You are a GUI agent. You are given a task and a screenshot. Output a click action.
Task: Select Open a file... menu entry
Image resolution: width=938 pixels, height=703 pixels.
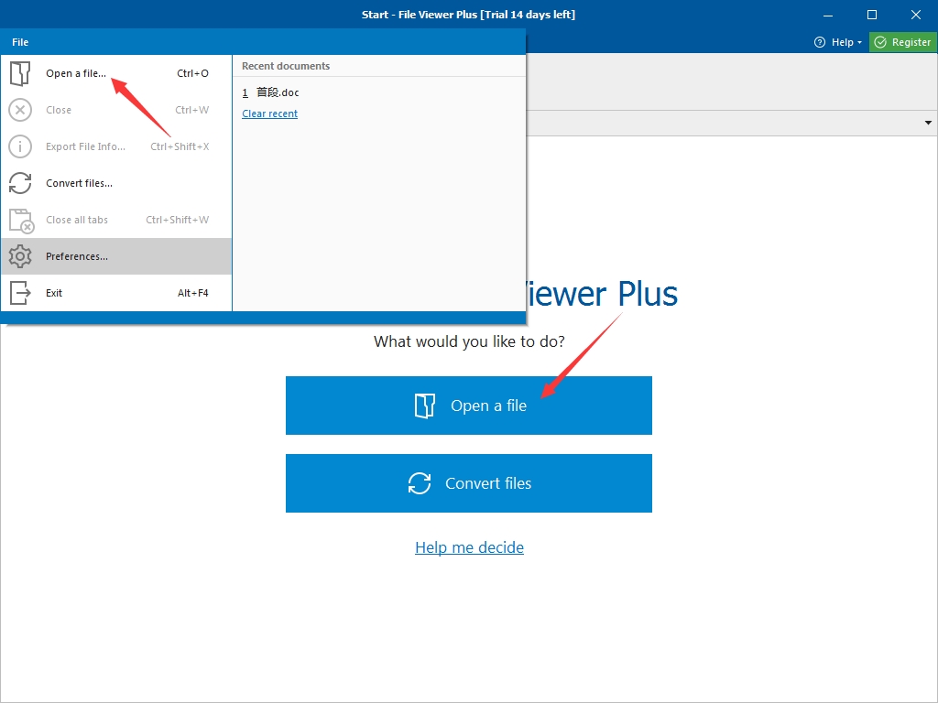point(116,73)
